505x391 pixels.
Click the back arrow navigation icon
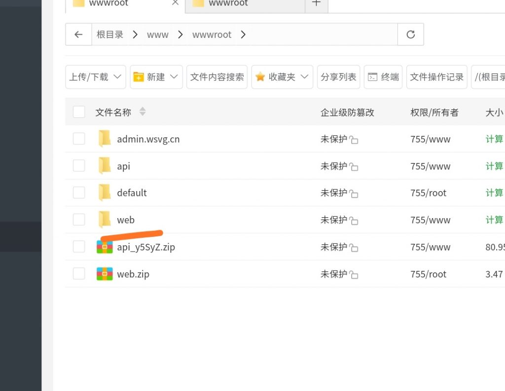78,34
